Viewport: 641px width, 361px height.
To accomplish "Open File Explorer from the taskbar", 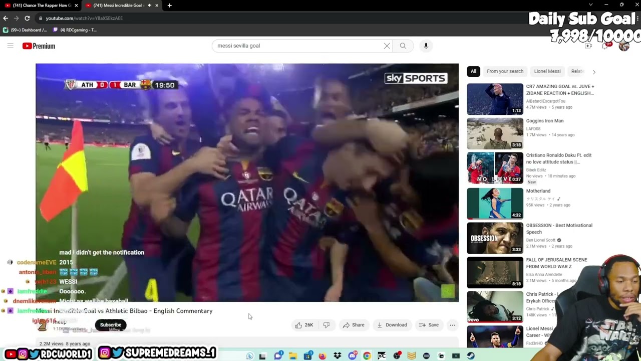I will coord(293,356).
